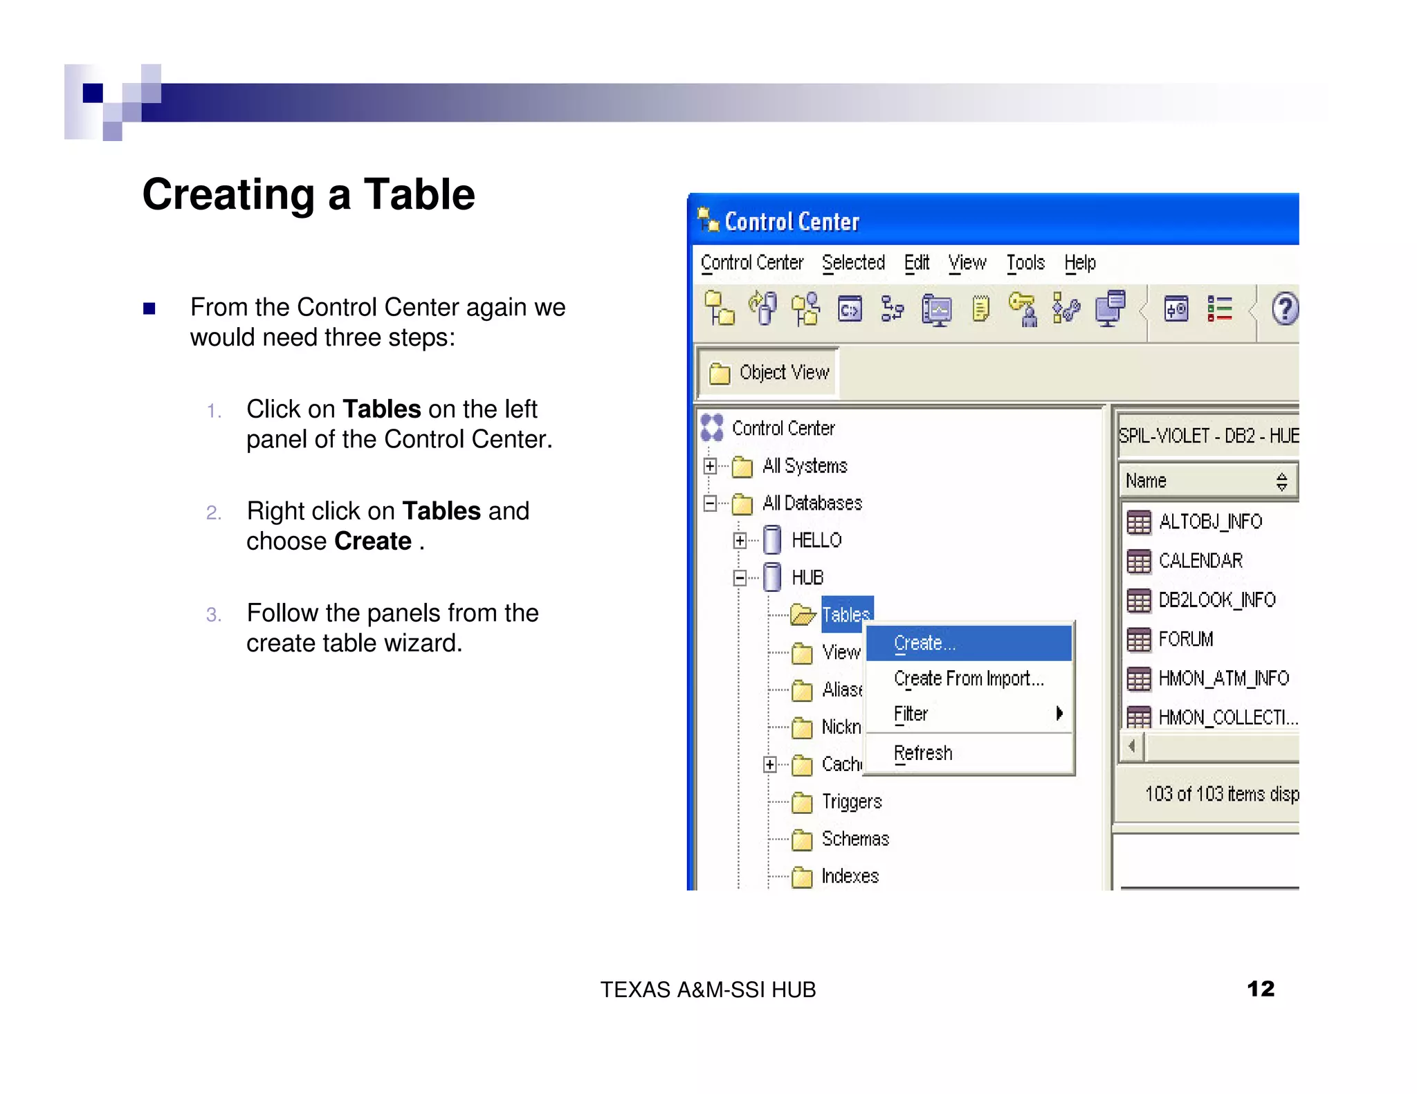This screenshot has height=1094, width=1417.
Task: Click the open Tables folder icon
Action: 803,614
